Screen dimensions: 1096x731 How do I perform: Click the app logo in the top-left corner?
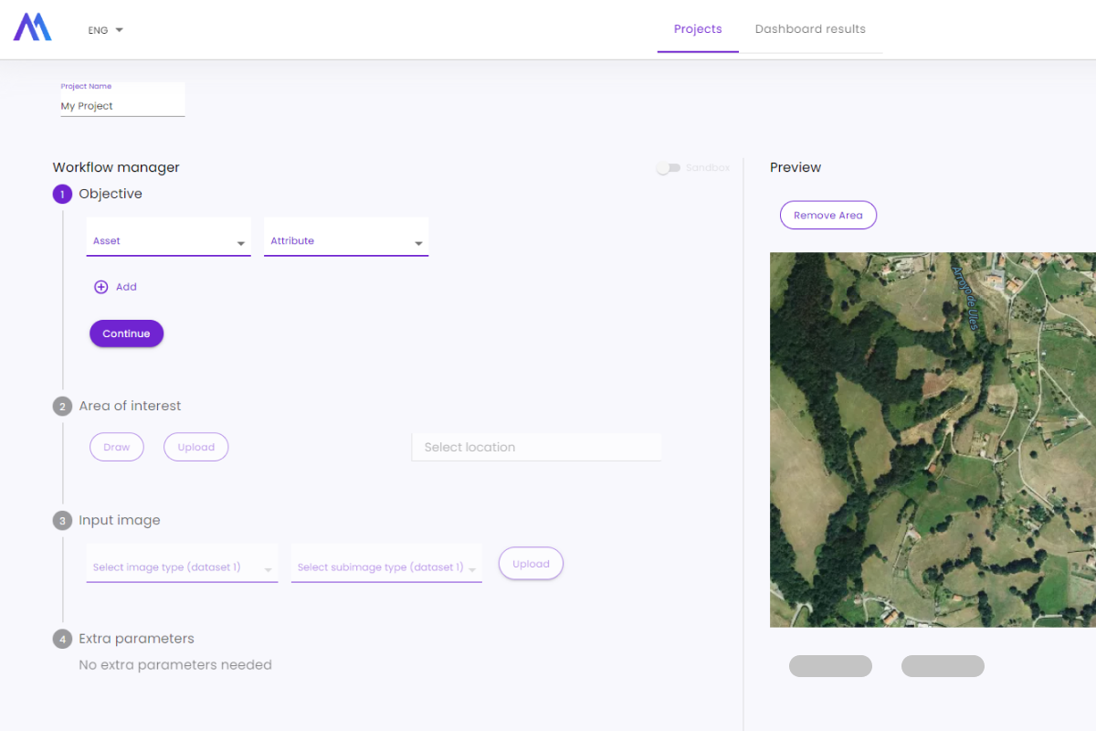coord(32,28)
